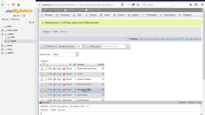205x115 pixels.
Task: Open the Insert tab
Action: click(105, 15)
